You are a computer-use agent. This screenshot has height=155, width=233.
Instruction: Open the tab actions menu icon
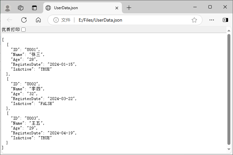click(34, 8)
